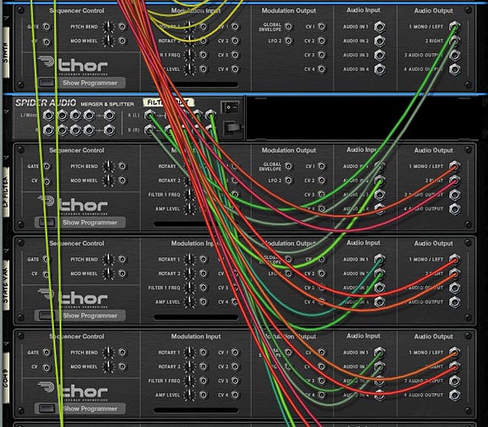Toggle Show Programmer on the STATE VAR Thor
The height and width of the screenshot is (427, 488).
pos(46,316)
